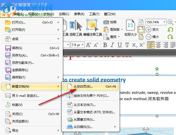Click the 关闭全部(S) icon
The image size is (176, 135).
8,121
